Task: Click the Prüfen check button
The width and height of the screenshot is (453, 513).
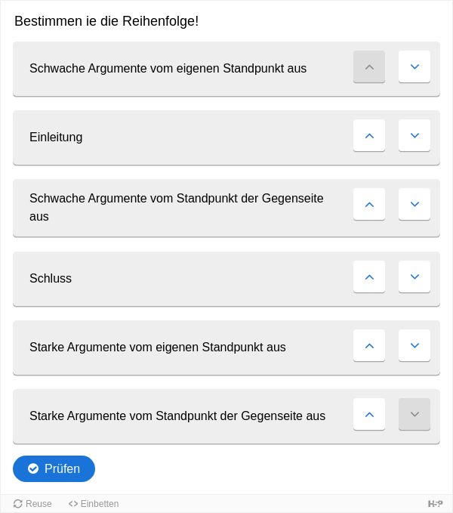Action: pos(54,468)
